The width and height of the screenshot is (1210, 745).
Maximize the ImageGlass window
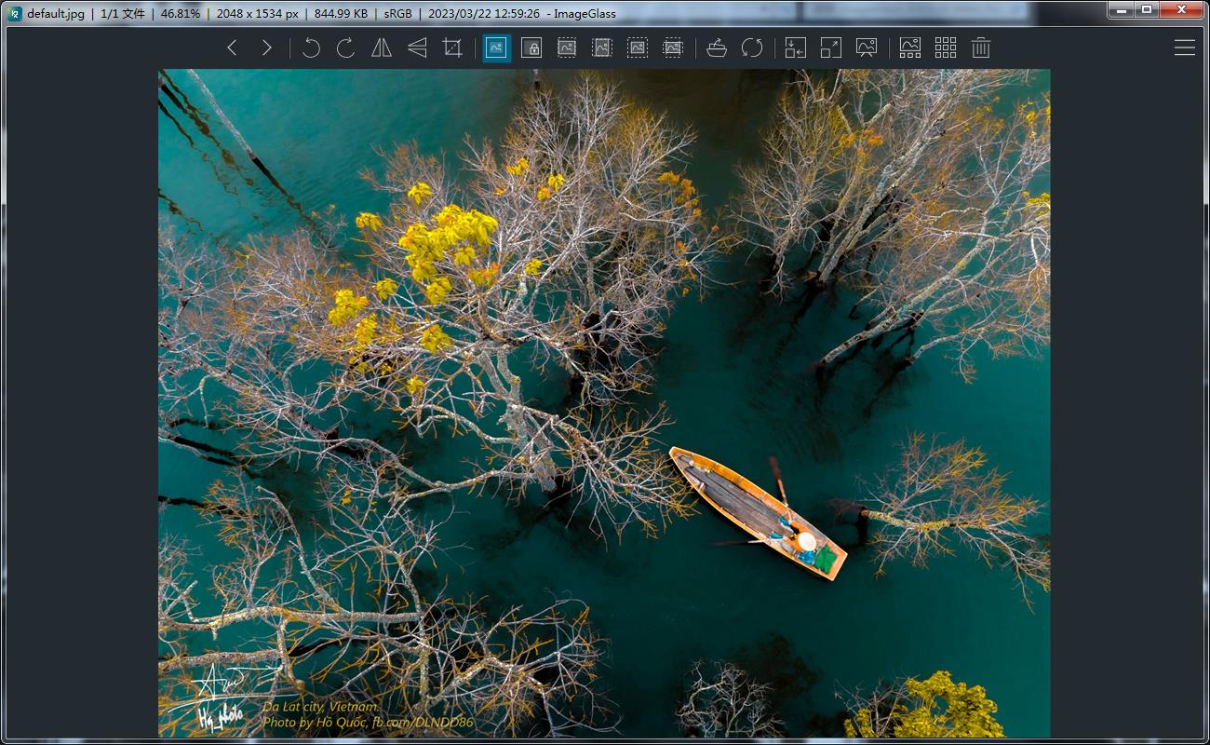tap(1147, 9)
